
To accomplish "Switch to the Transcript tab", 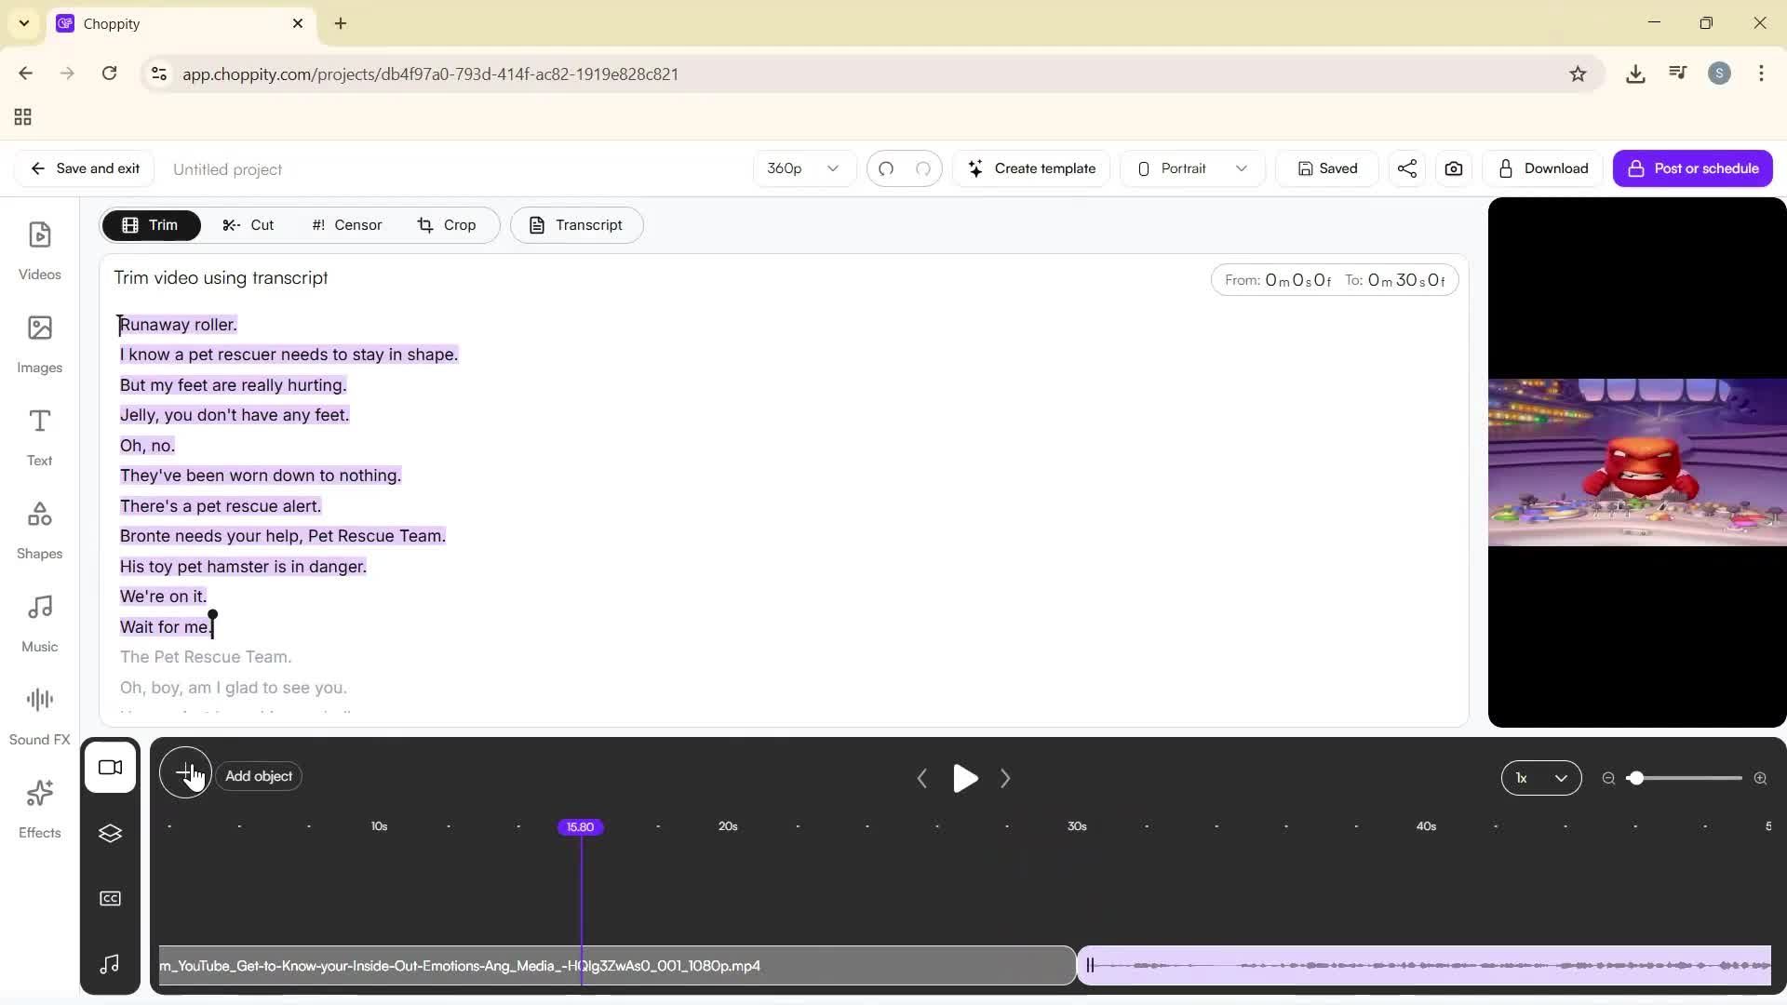I will point(576,224).
